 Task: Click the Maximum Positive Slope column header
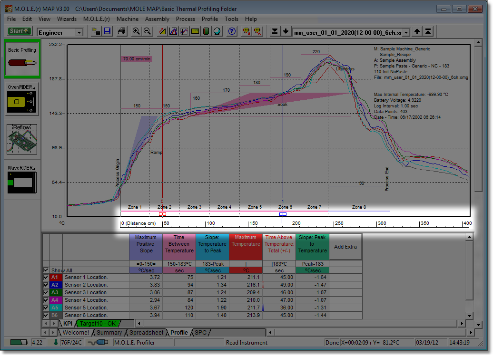pyautogui.click(x=146, y=247)
